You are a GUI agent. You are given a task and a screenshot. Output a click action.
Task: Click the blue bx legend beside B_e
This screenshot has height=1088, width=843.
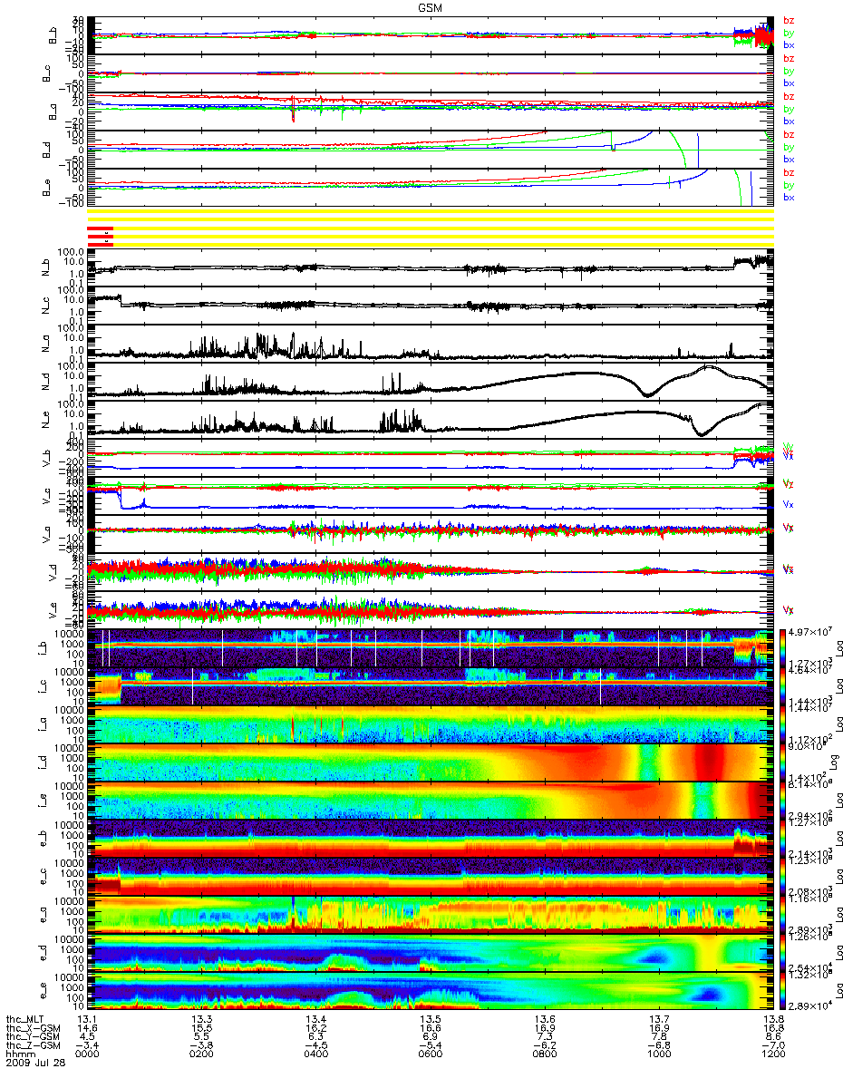(x=789, y=198)
